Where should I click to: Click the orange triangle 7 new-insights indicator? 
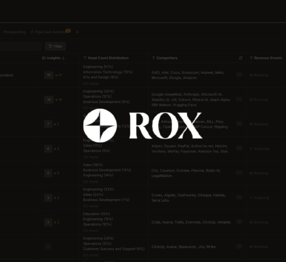pos(56,124)
